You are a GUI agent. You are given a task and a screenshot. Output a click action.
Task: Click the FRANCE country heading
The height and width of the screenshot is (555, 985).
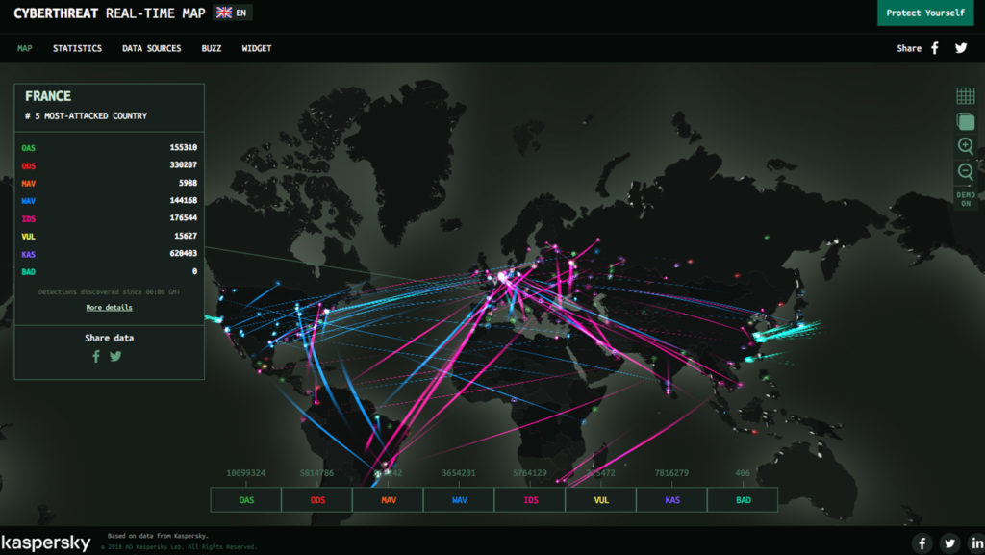click(48, 96)
